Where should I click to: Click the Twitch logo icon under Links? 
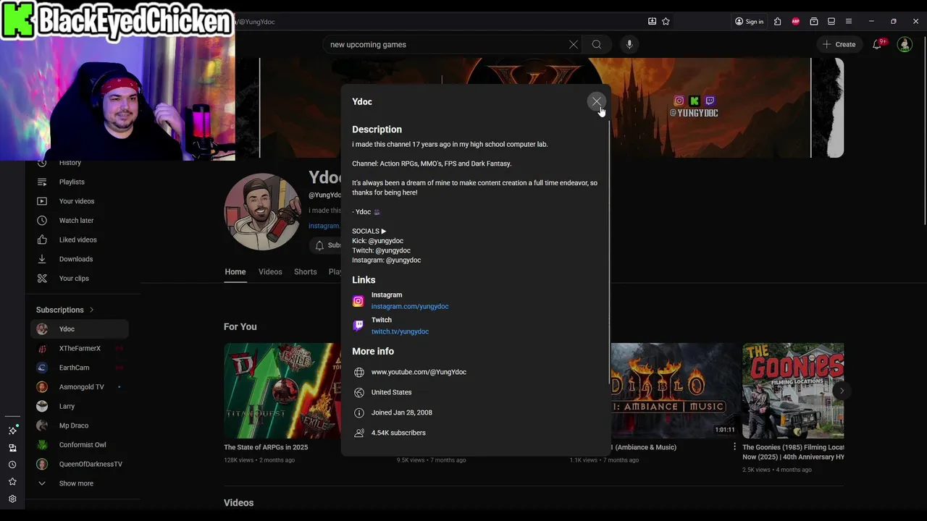click(358, 326)
